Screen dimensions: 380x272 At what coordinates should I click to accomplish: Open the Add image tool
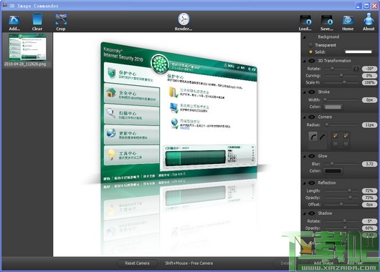14,22
